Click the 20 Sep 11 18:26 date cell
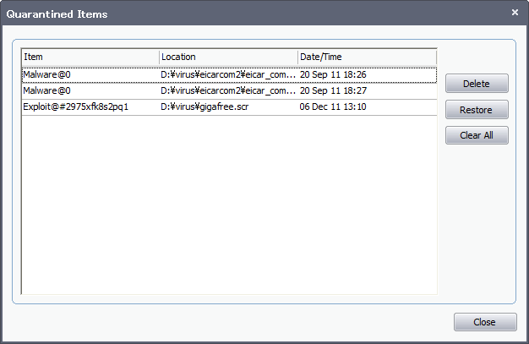The width and height of the screenshot is (529, 344). coord(333,74)
